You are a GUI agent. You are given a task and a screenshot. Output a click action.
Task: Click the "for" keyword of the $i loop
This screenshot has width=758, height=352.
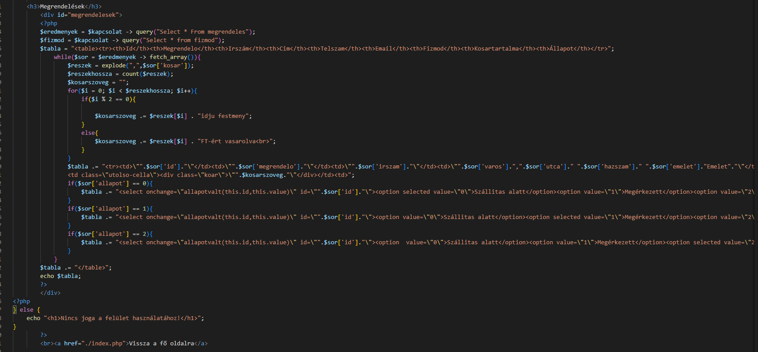tap(73, 91)
